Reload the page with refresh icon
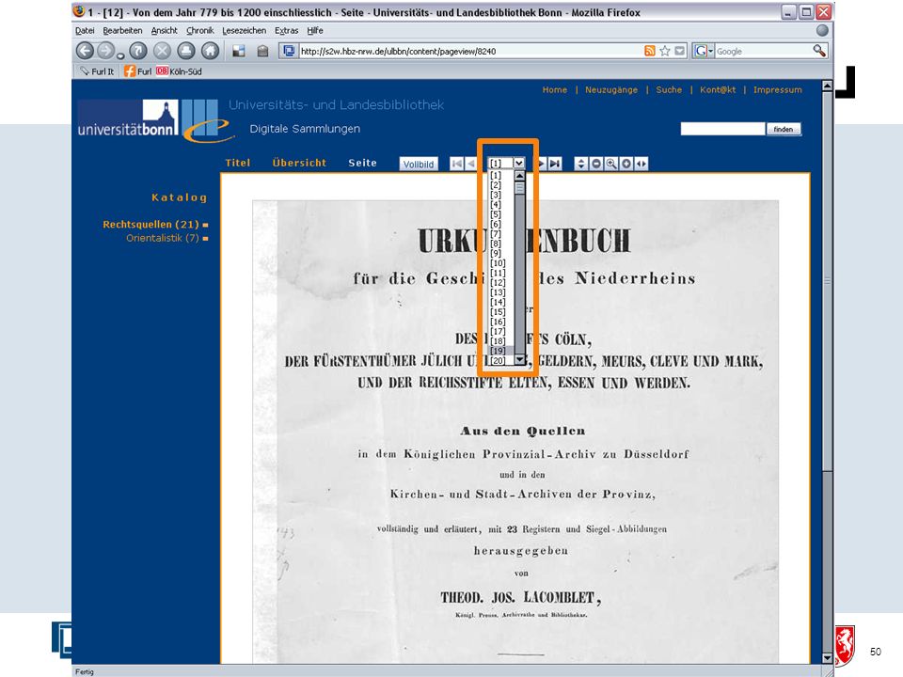The height and width of the screenshot is (677, 903). (x=138, y=51)
